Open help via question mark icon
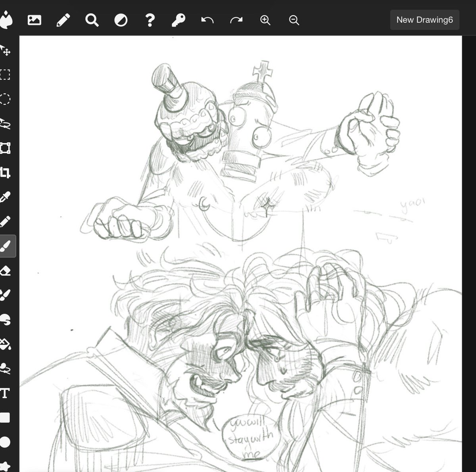Image resolution: width=476 pixels, height=472 pixels. point(150,20)
